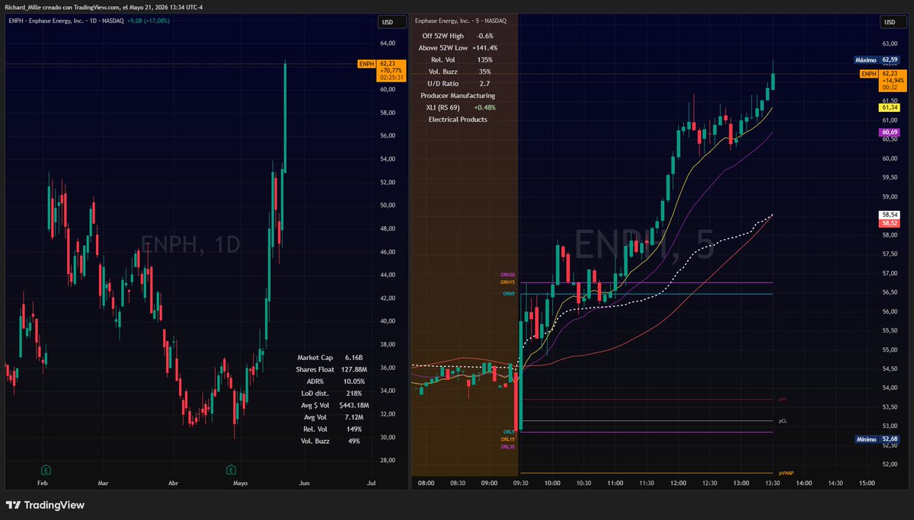Click the ORL15 line label
This screenshot has width=914, height=520.
(507, 439)
